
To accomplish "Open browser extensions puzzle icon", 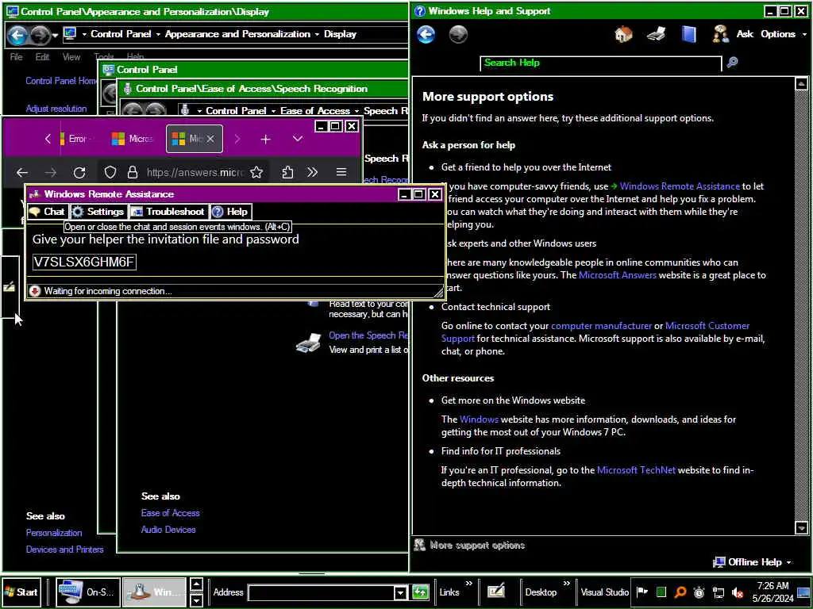I will point(287,172).
